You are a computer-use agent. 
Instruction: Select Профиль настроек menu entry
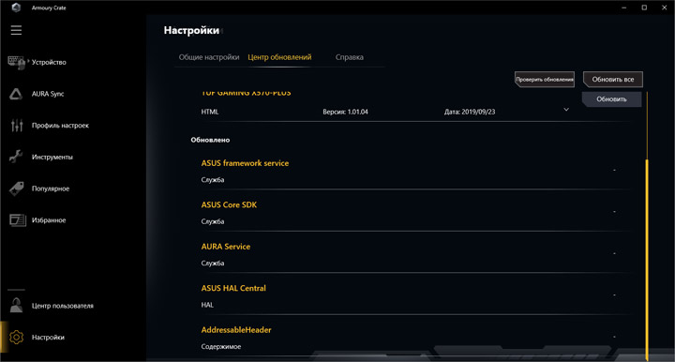pyautogui.click(x=60, y=126)
